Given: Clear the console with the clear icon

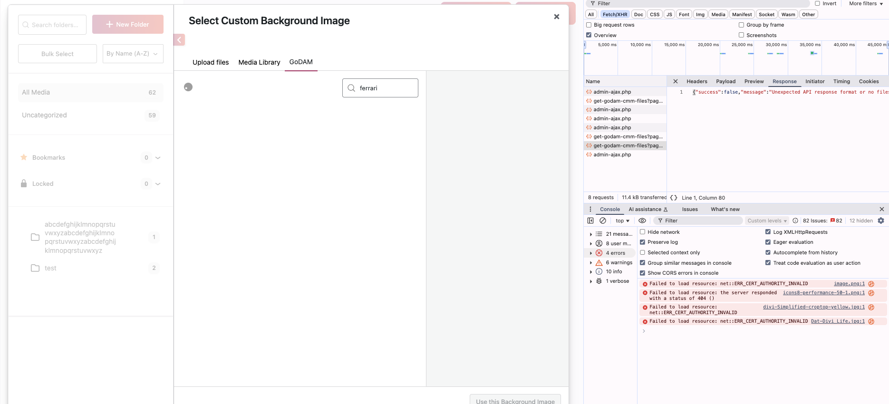Looking at the screenshot, I should pos(603,221).
